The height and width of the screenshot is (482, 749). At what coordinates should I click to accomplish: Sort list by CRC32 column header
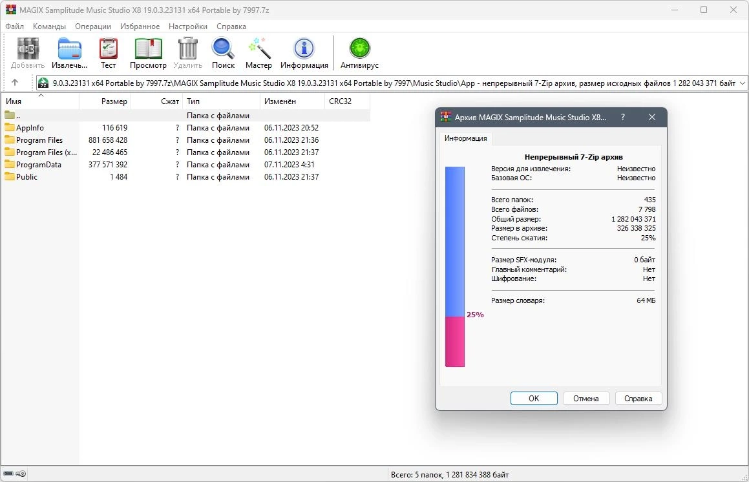[347, 101]
